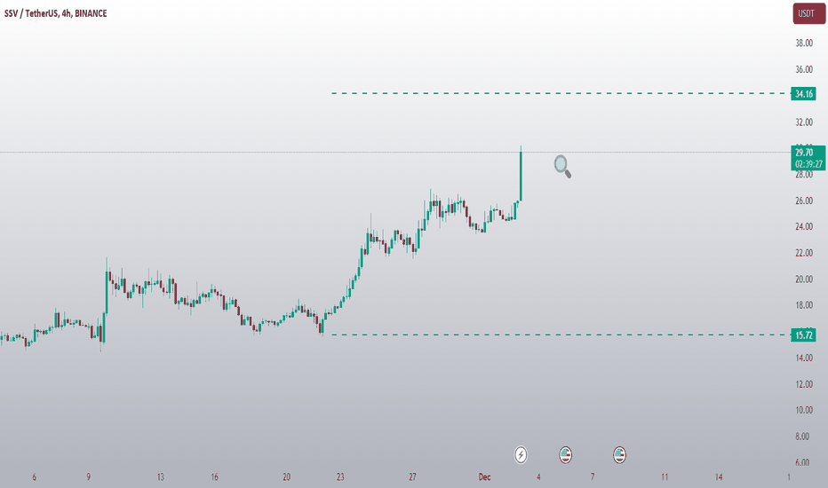Click the magnifying glass icon on chart
The image size is (828, 488).
(562, 166)
